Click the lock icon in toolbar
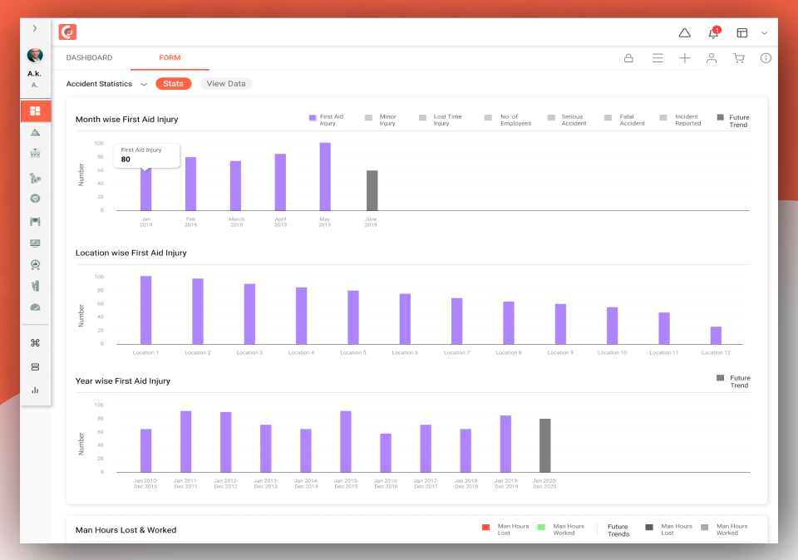Viewport: 798px width, 560px height. [x=628, y=58]
